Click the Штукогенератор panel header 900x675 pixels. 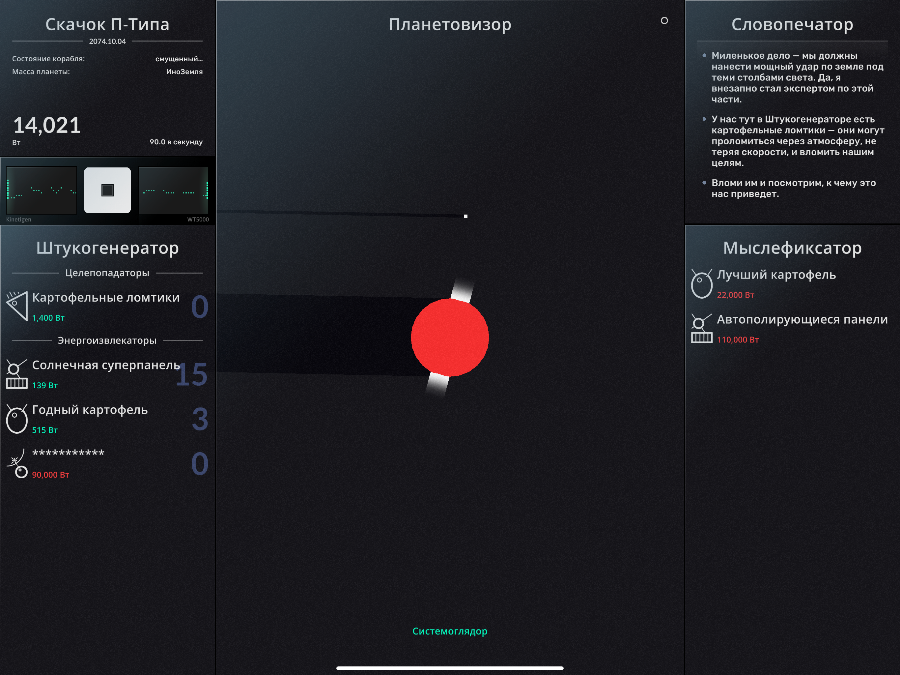coord(107,248)
